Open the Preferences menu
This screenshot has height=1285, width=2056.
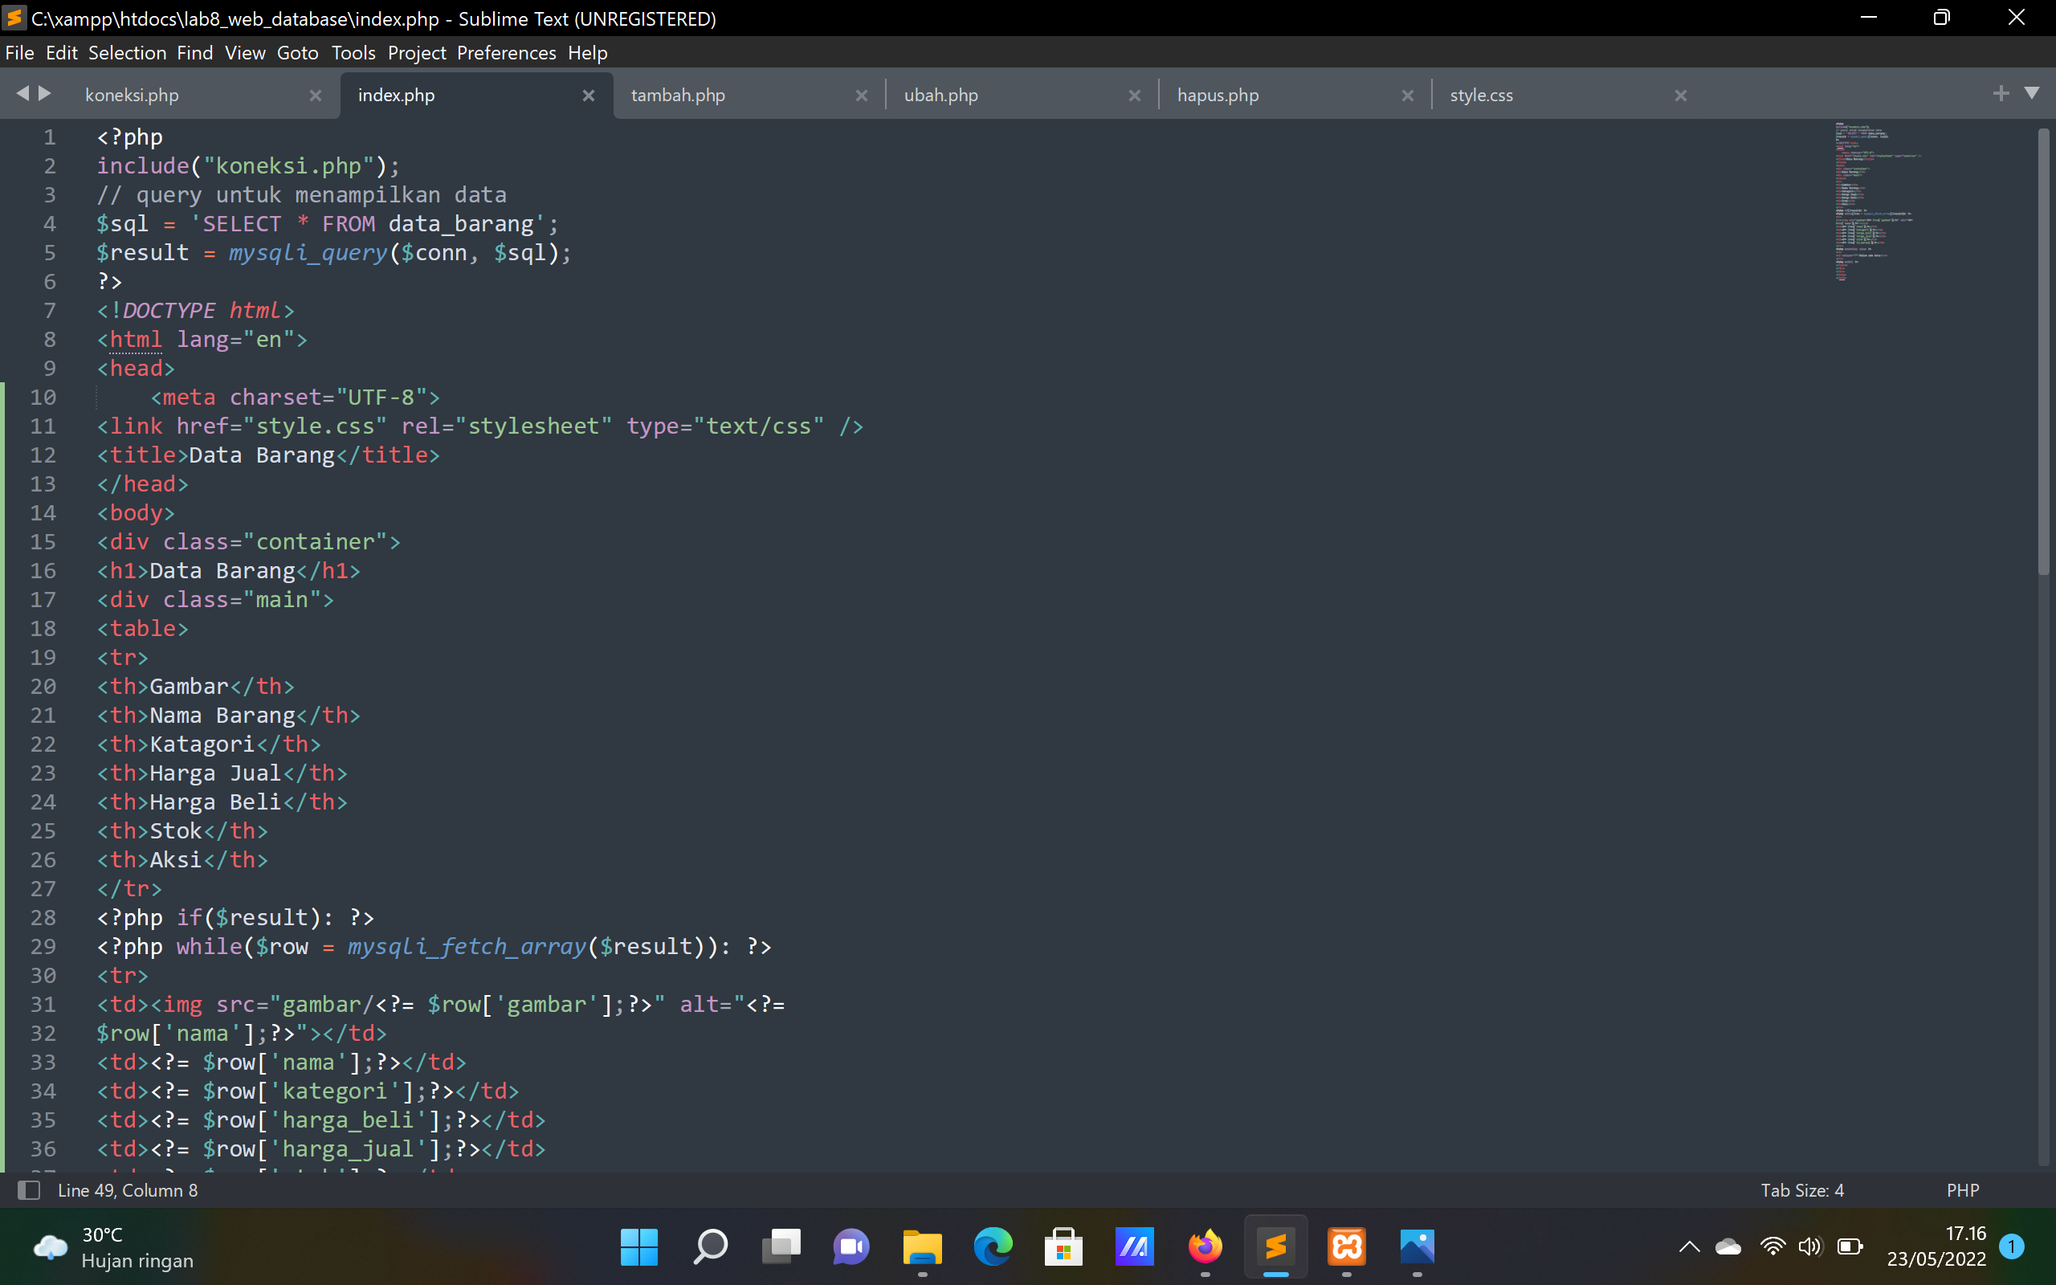(506, 53)
